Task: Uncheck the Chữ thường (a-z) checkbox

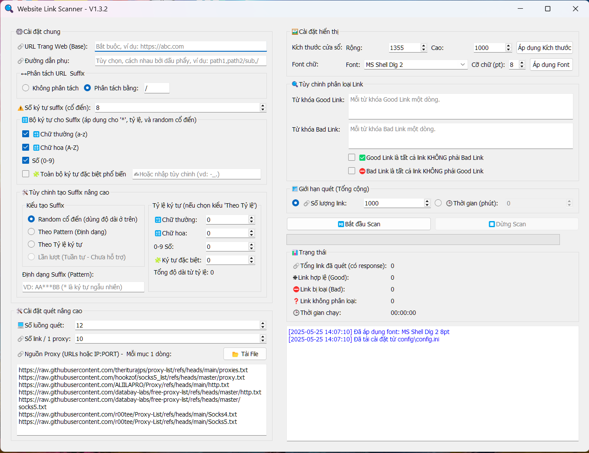Action: point(26,134)
